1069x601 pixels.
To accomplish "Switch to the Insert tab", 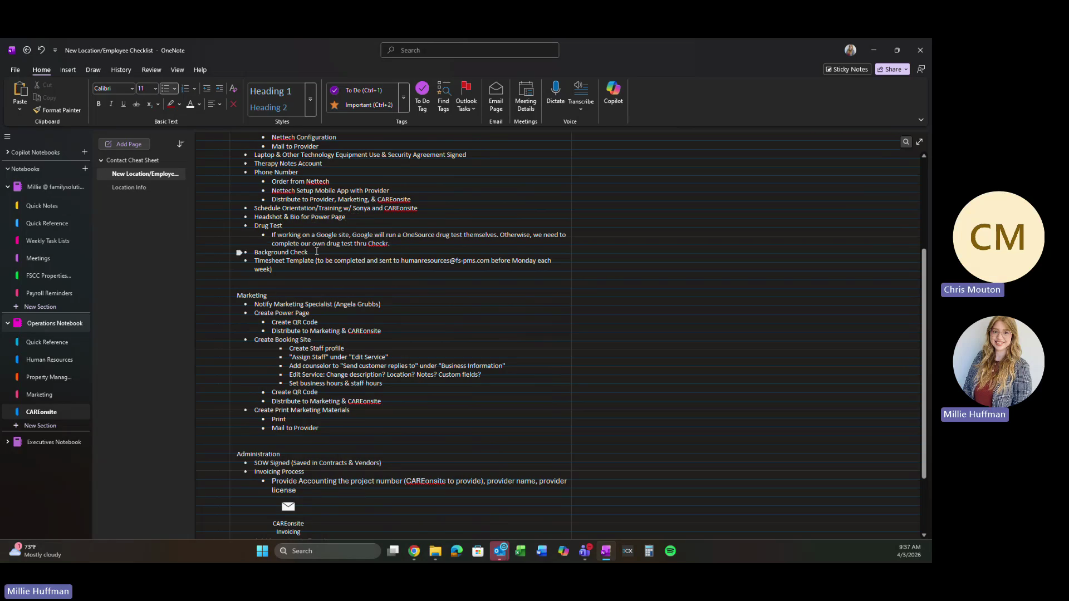I will 68,70.
